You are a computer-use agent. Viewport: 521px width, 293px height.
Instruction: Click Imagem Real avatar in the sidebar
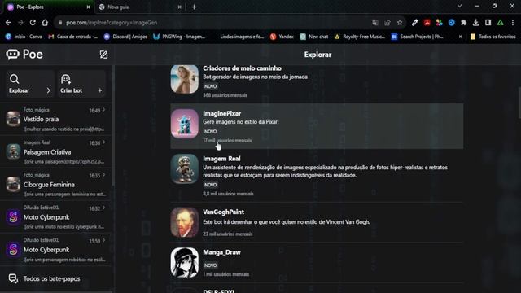coord(13,151)
